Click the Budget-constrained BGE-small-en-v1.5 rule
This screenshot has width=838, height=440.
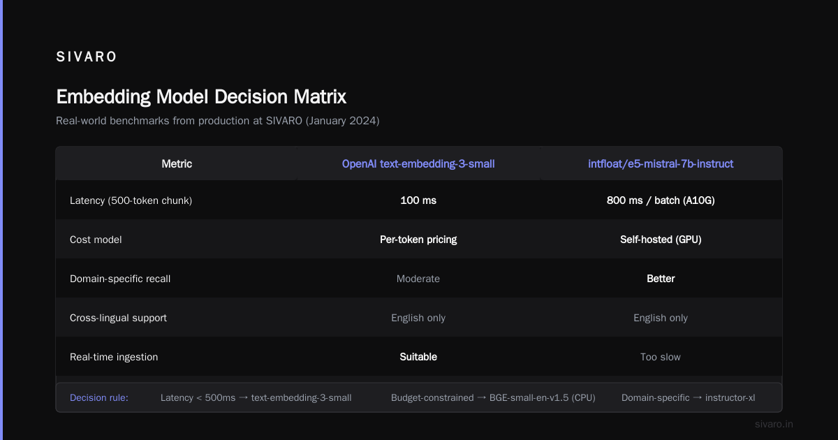[493, 397]
